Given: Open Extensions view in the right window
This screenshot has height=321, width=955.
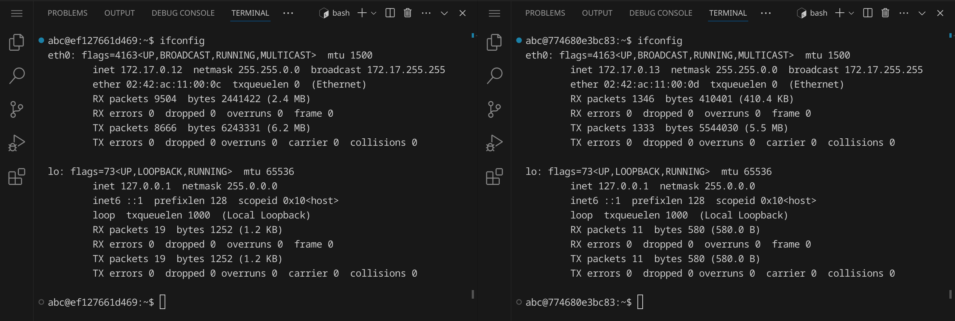Looking at the screenshot, I should pyautogui.click(x=494, y=177).
